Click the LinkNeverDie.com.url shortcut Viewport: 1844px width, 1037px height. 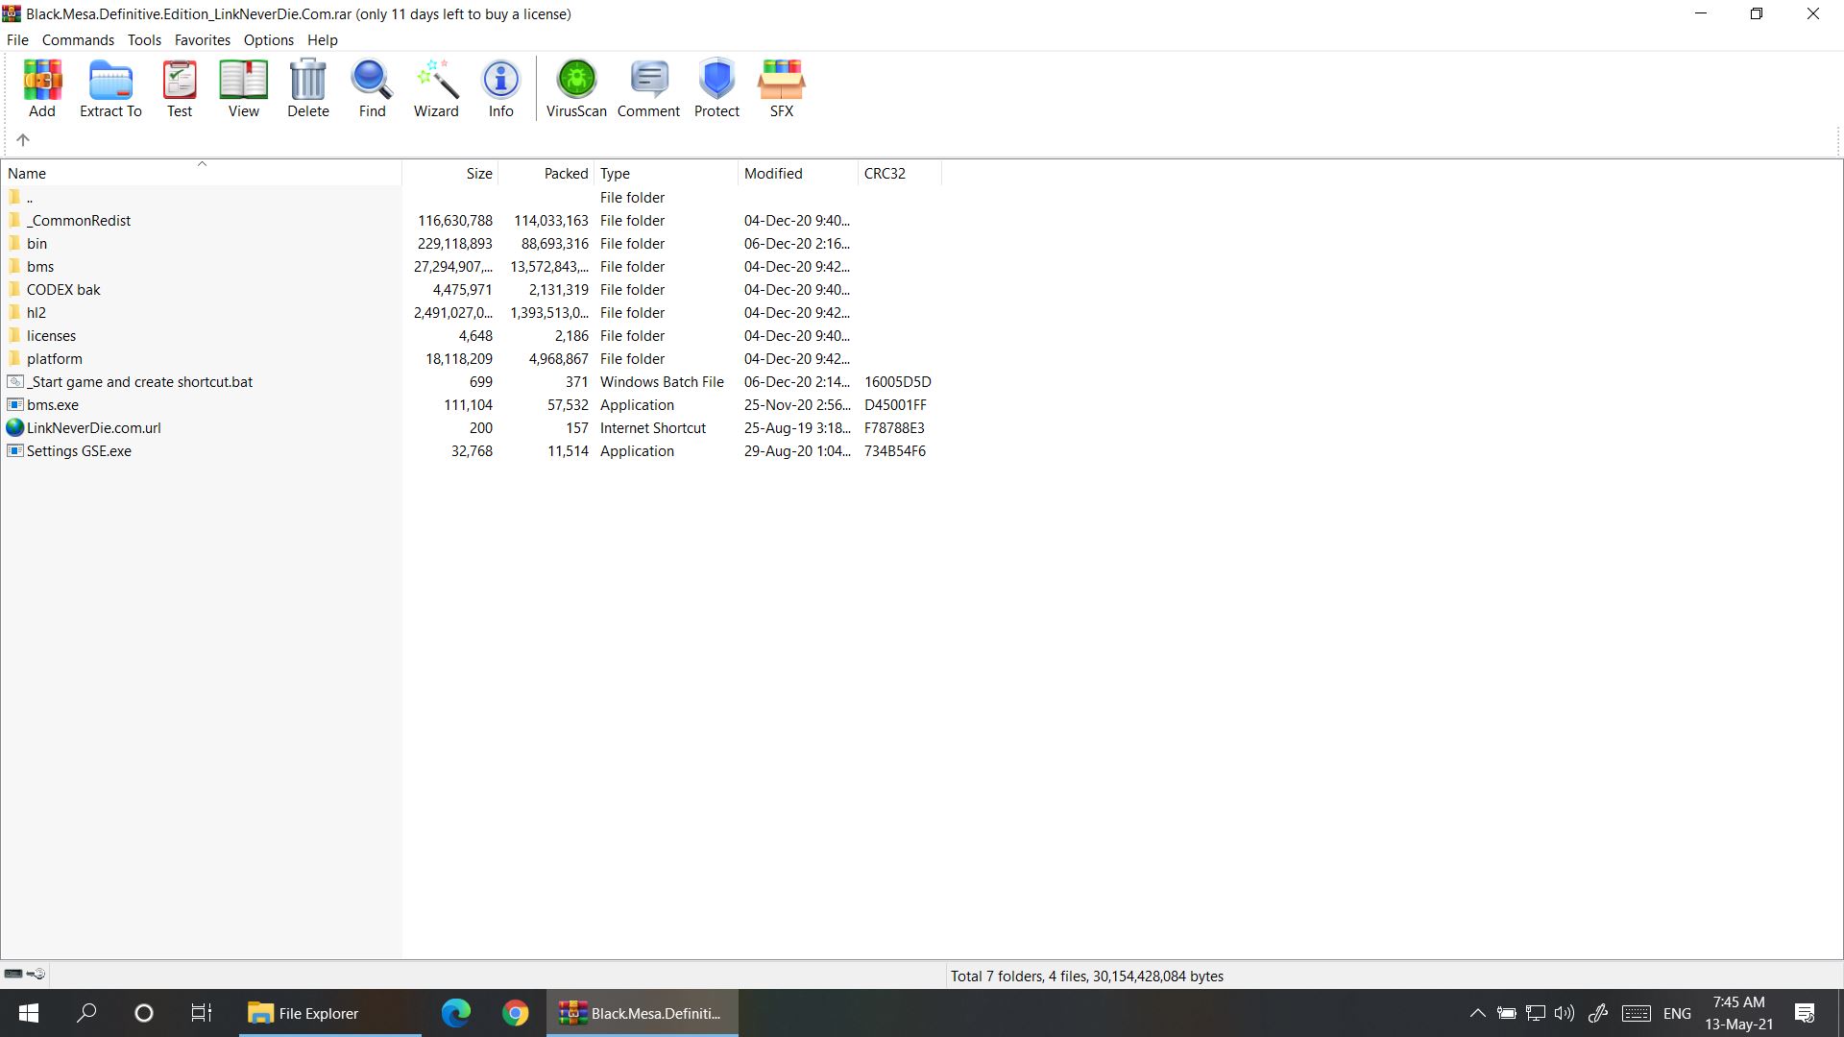(95, 428)
